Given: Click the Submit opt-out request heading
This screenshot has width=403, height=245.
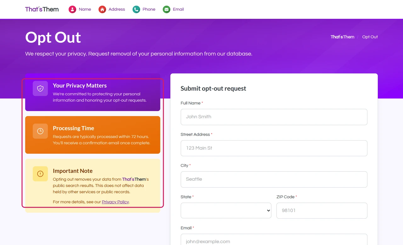Looking at the screenshot, I should pyautogui.click(x=213, y=88).
